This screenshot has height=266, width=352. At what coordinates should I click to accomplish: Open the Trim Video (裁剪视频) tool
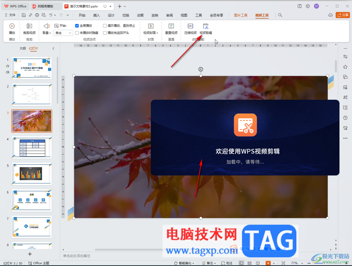[29, 29]
